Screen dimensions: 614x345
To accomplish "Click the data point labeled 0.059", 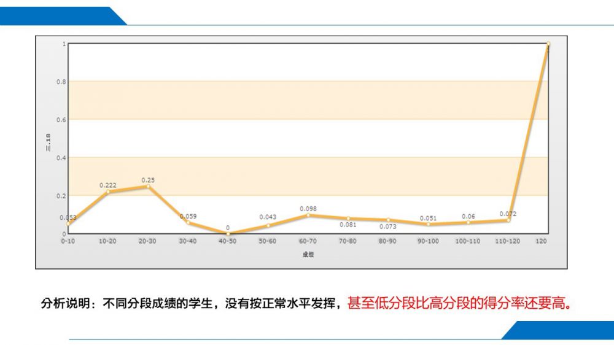I will tap(188, 222).
